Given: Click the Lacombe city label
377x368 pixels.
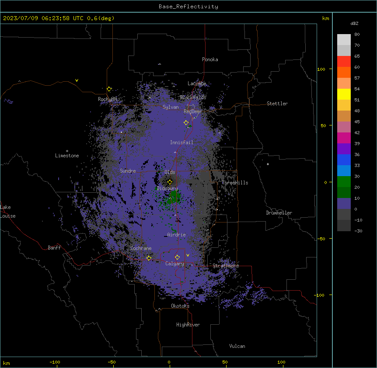Looking at the screenshot, I should (197, 83).
